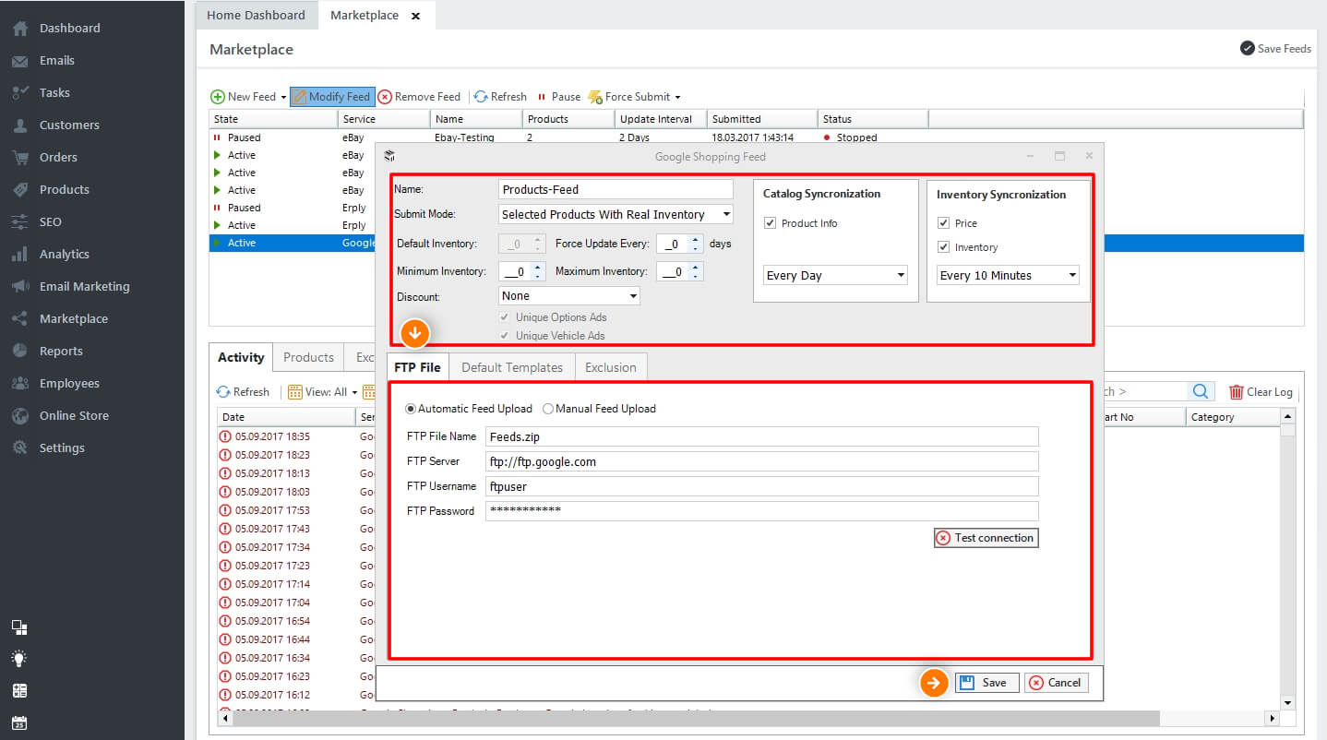The width and height of the screenshot is (1327, 740).
Task: Select the FTP File tab
Action: click(418, 366)
